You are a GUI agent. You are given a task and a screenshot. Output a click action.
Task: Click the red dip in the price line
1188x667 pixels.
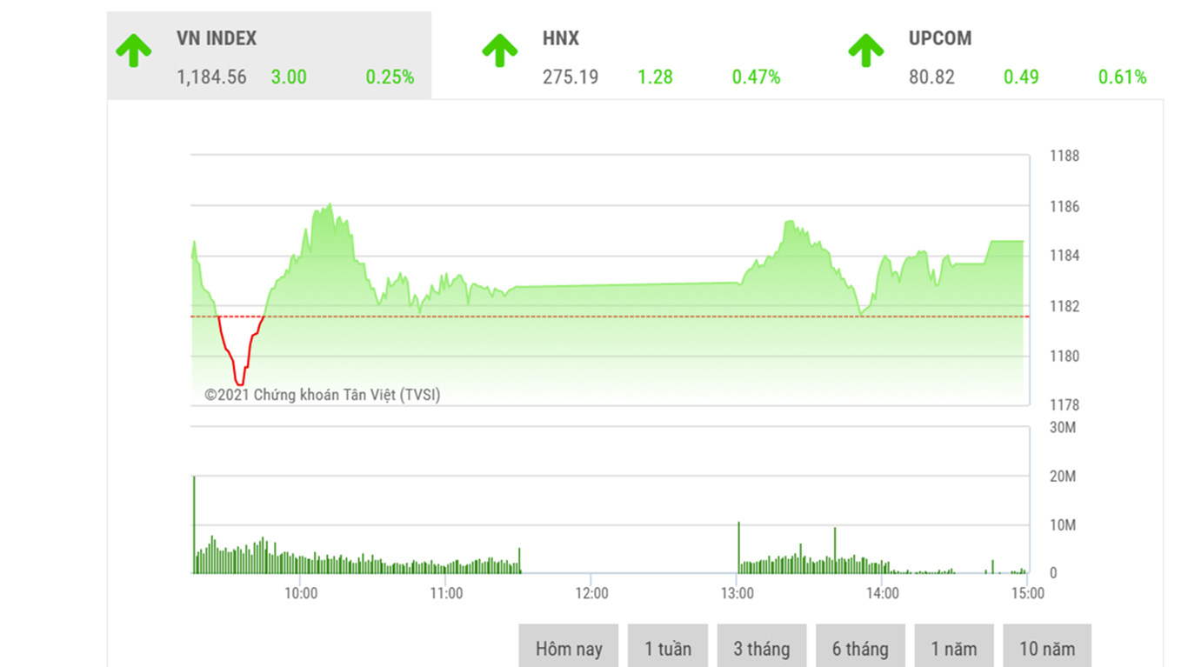click(239, 374)
